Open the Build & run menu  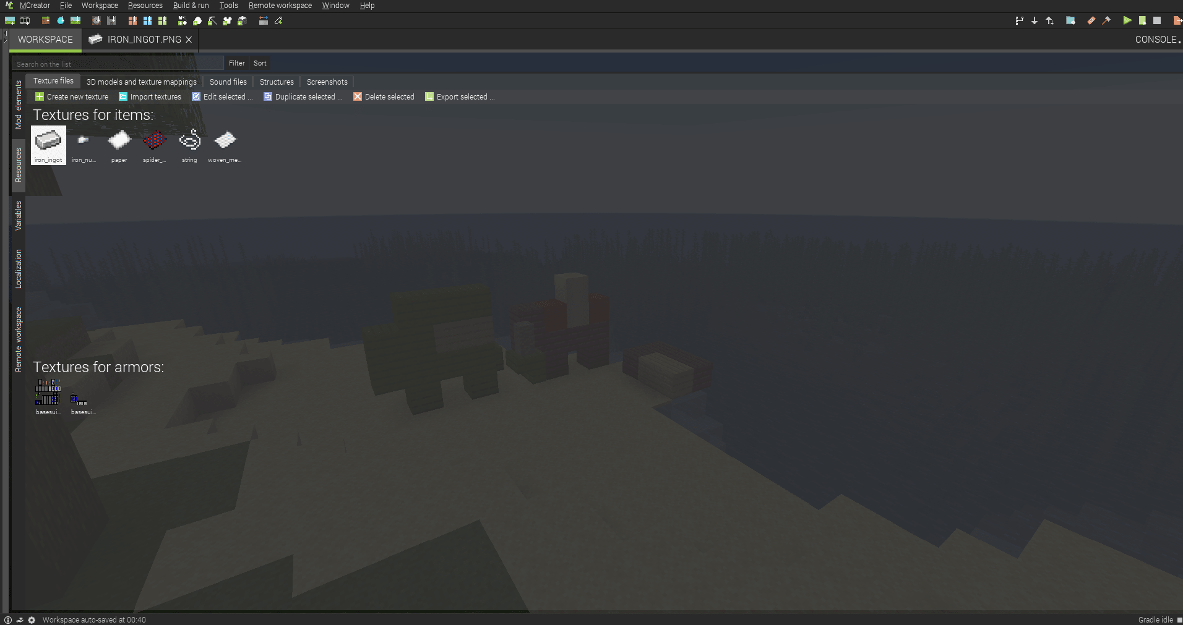point(191,5)
